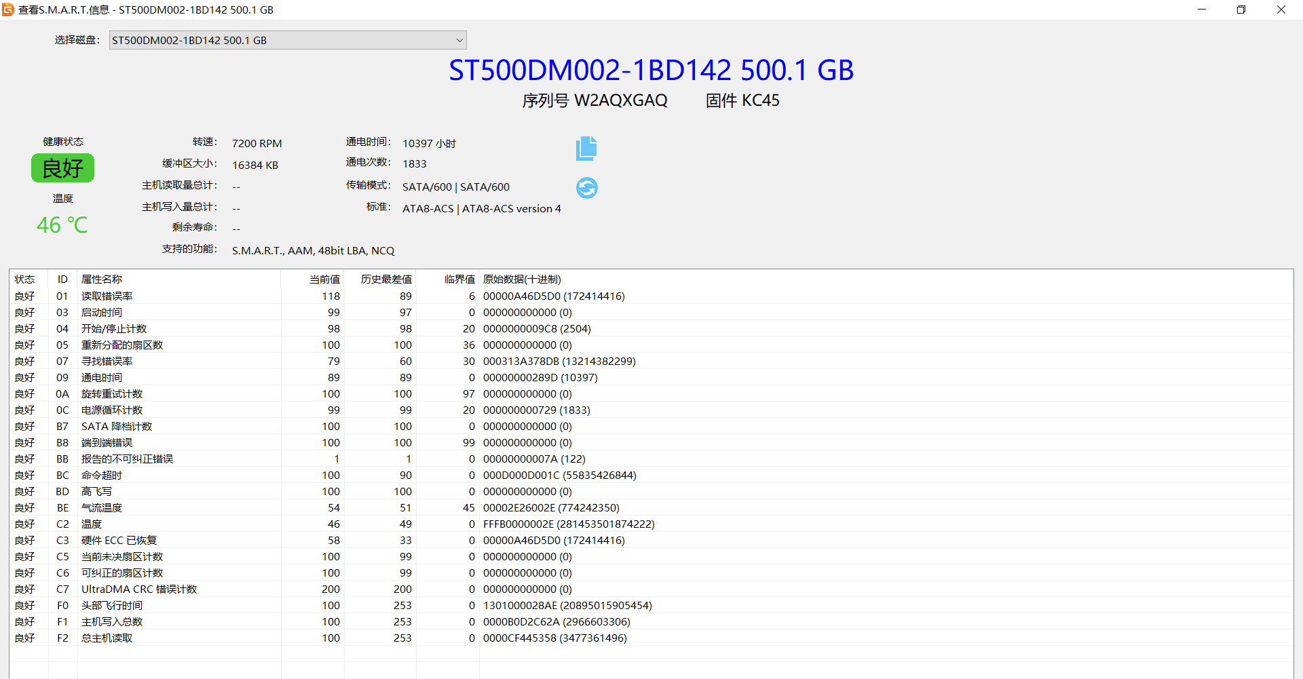Select the 温度 row with ID C2
Viewport: 1303px width, 679px height.
click(x=651, y=524)
